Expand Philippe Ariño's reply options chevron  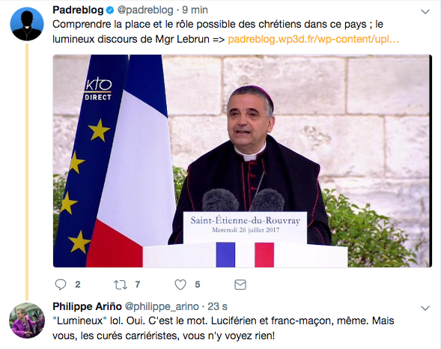tap(425, 308)
